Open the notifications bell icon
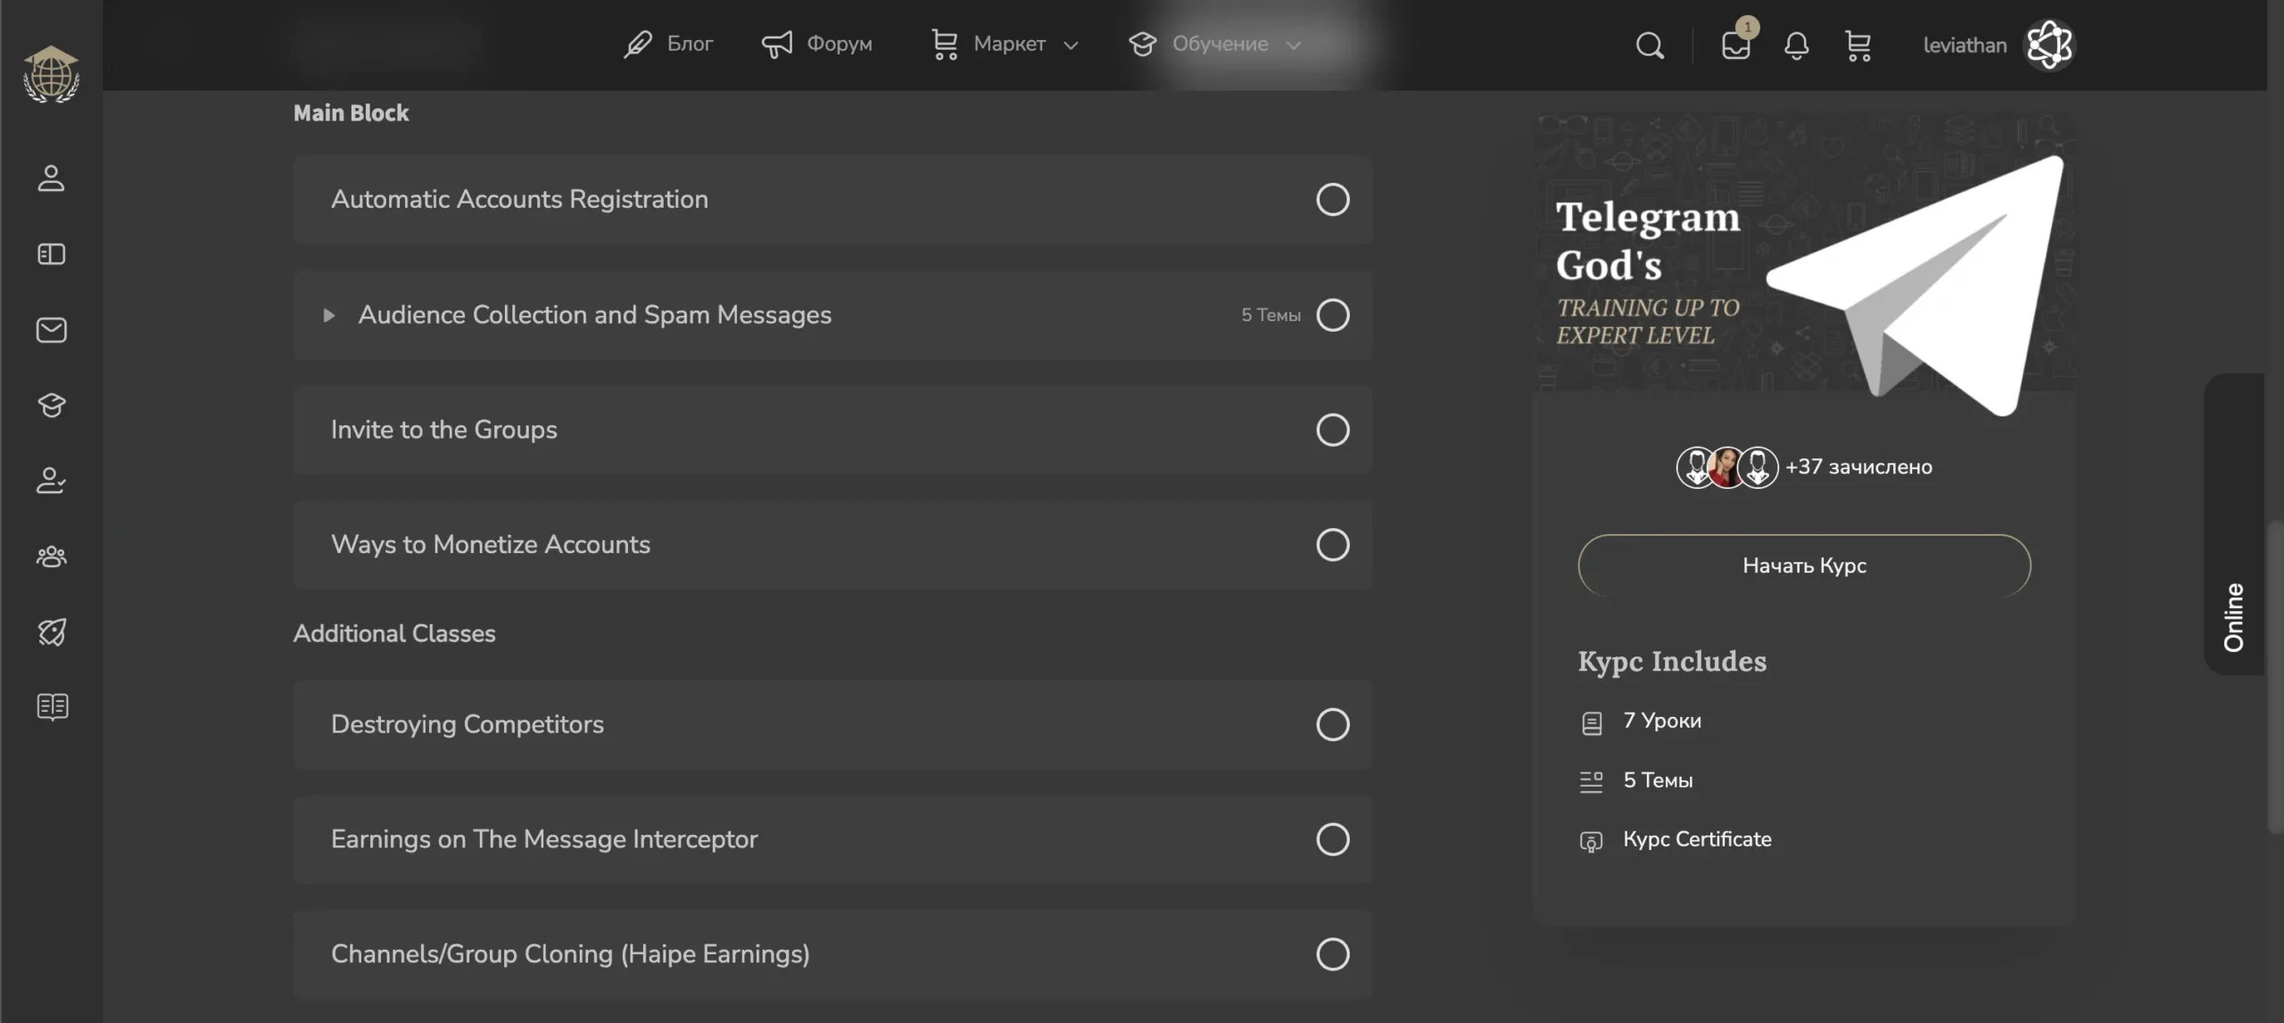 click(1797, 46)
